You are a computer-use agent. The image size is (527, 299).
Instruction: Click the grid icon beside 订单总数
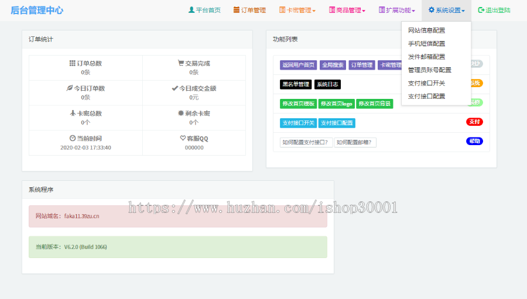[x=72, y=63]
